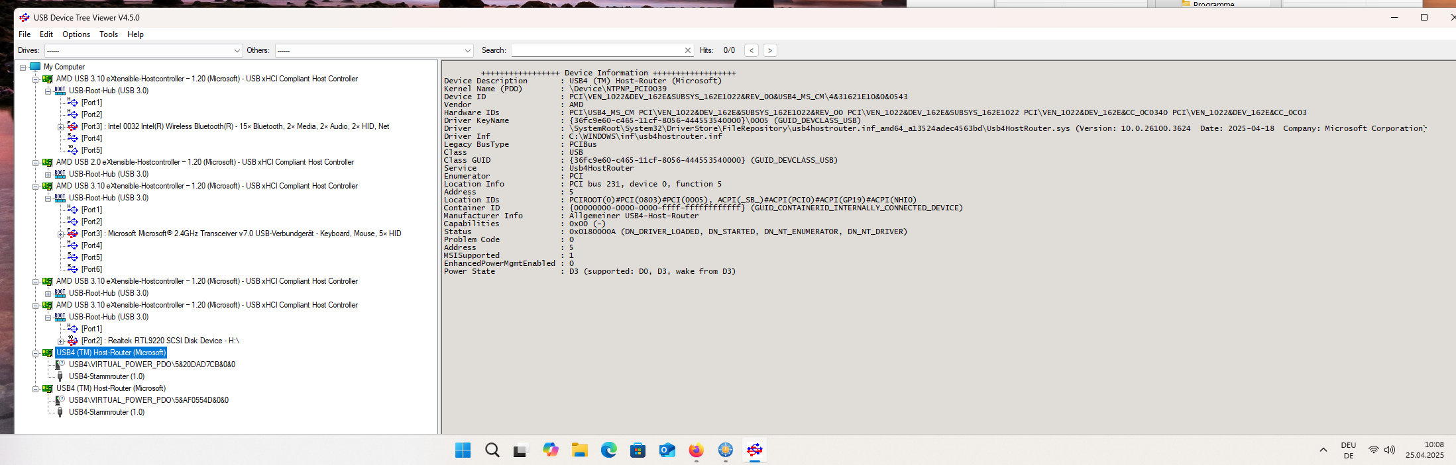
Task: Open Microsoft Edge from taskbar
Action: click(x=608, y=450)
